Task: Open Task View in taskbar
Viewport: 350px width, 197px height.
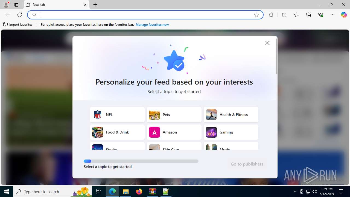Action: pyautogui.click(x=99, y=192)
